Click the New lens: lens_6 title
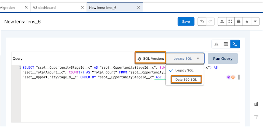Image resolution: width=263 pixels, height=127 pixels. (22, 22)
